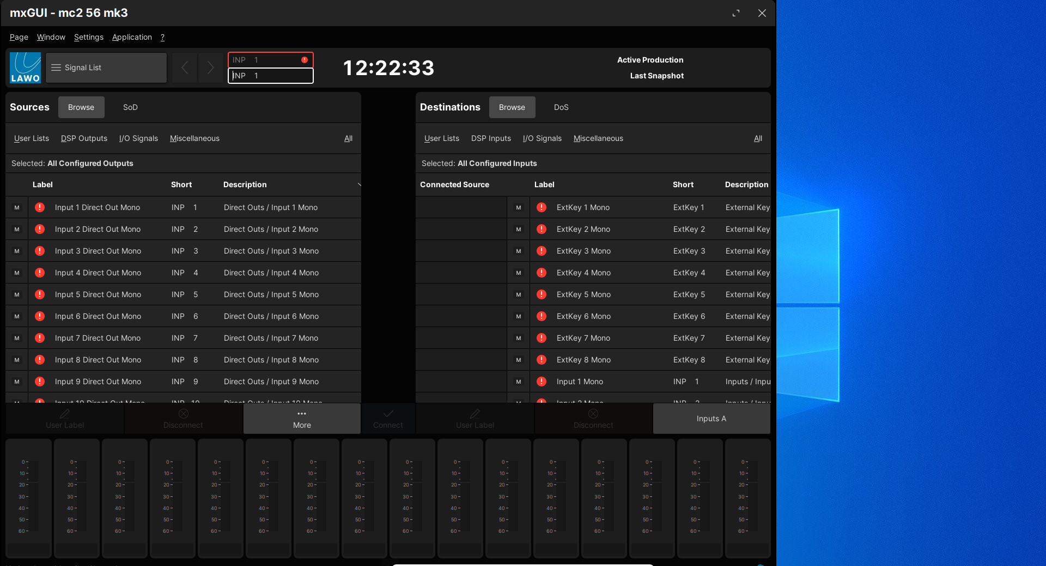This screenshot has height=566, width=1046.
Task: Select Miscellaneous filter under Destinations
Action: click(x=598, y=138)
